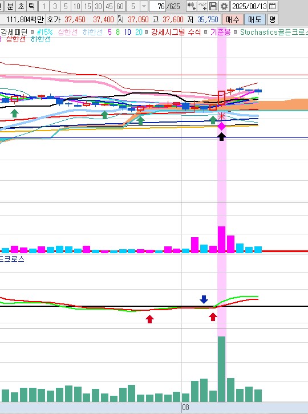
Task: Click the low price 35,750
Action: pyautogui.click(x=208, y=19)
